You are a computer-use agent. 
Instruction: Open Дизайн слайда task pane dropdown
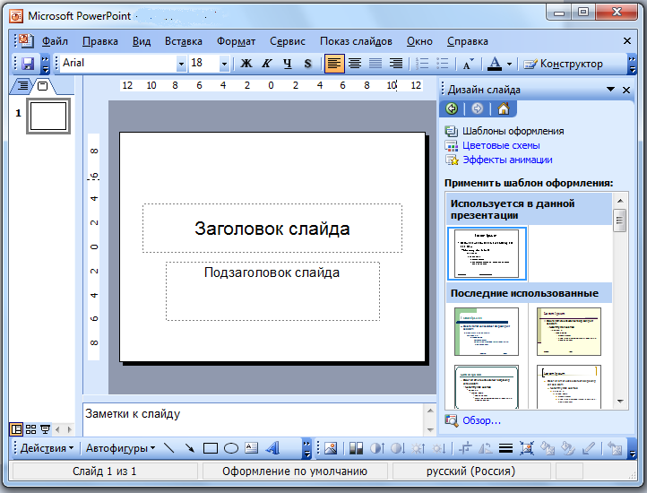[x=610, y=89]
